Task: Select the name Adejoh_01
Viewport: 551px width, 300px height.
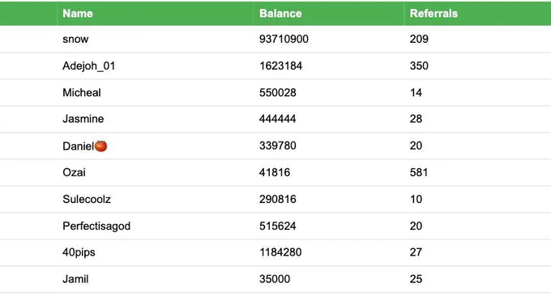Action: tap(89, 66)
